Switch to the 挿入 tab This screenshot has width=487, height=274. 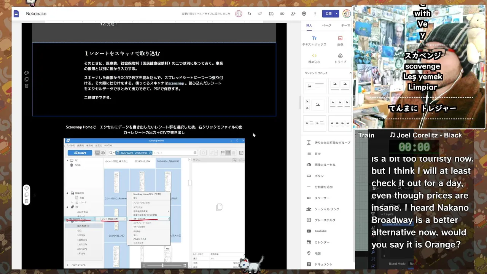click(x=309, y=25)
